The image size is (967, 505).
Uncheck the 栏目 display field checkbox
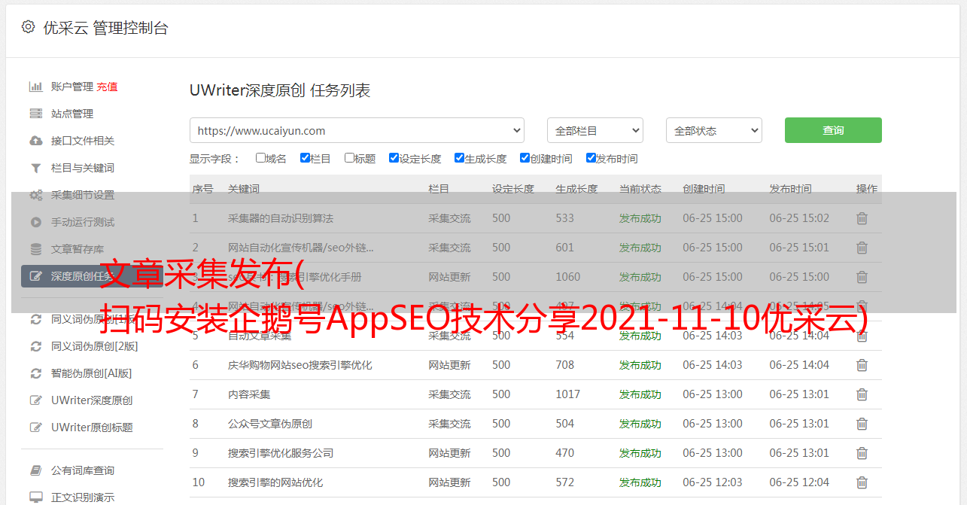pos(305,158)
